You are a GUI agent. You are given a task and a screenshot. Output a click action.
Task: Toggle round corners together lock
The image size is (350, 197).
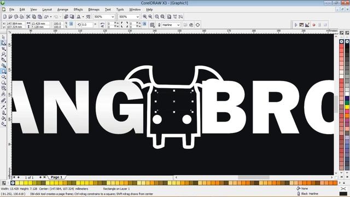click(x=144, y=24)
